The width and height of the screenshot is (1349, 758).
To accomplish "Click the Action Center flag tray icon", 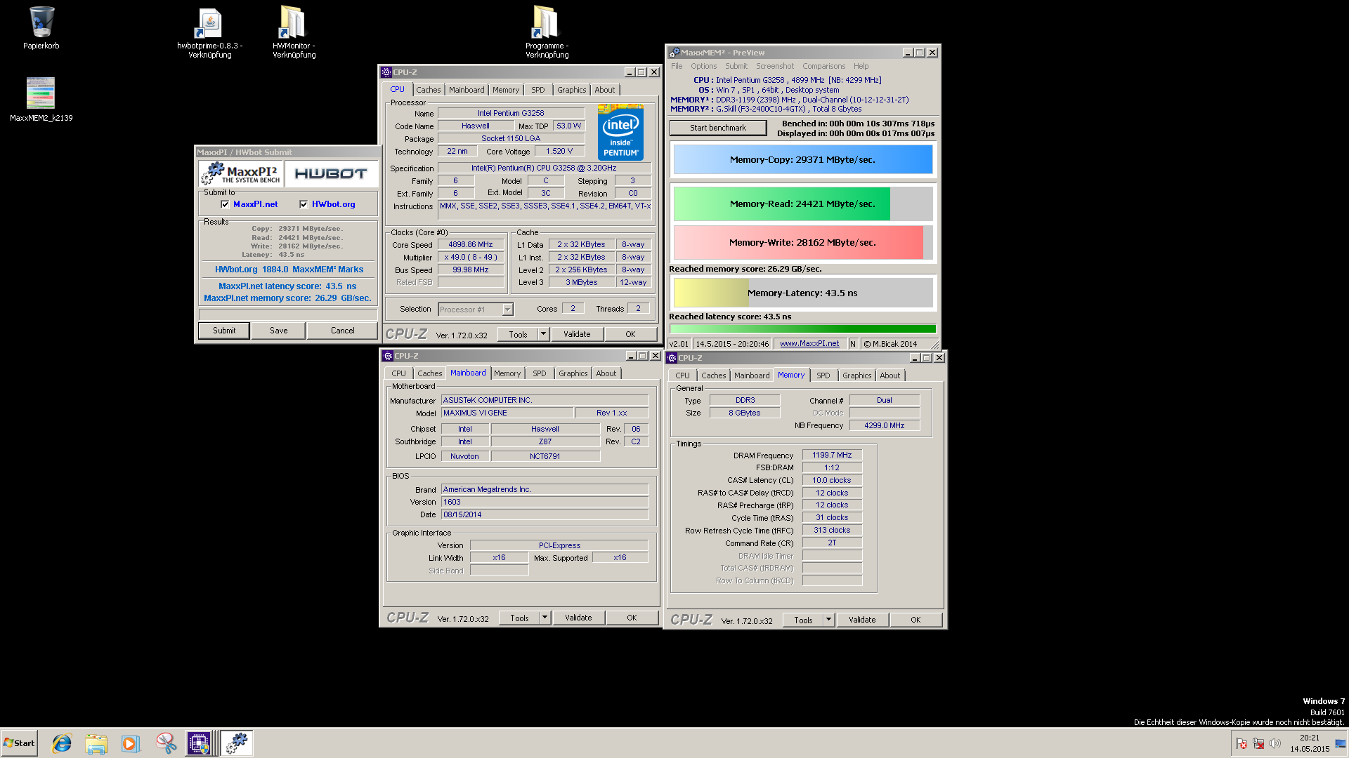I will coord(1242,743).
